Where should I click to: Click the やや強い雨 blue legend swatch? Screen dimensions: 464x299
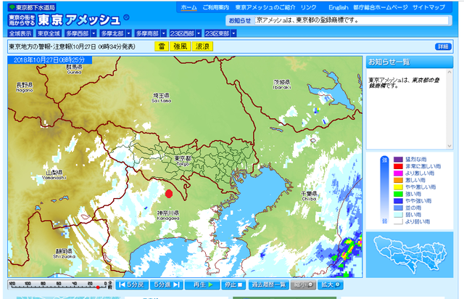click(x=398, y=201)
